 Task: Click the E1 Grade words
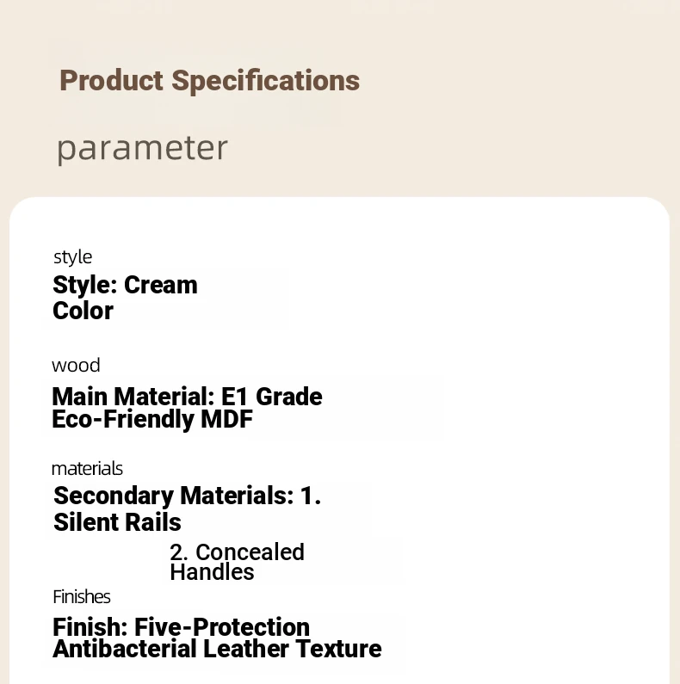tap(271, 397)
